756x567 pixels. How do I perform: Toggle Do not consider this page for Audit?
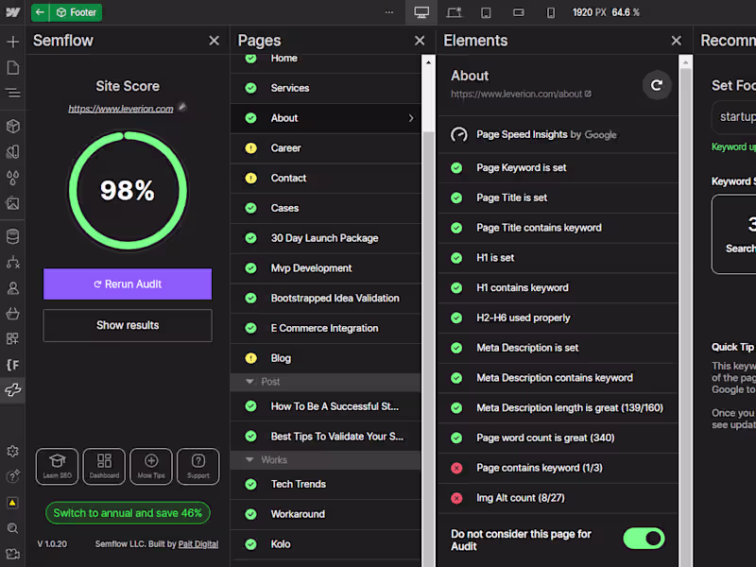point(644,539)
